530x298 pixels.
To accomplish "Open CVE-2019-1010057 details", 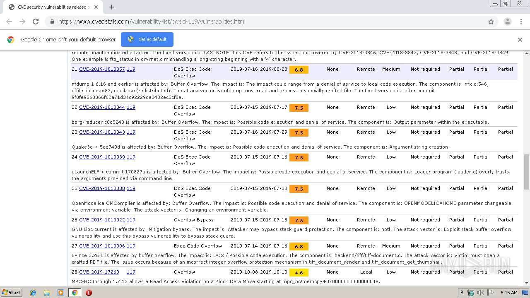I will [x=102, y=69].
